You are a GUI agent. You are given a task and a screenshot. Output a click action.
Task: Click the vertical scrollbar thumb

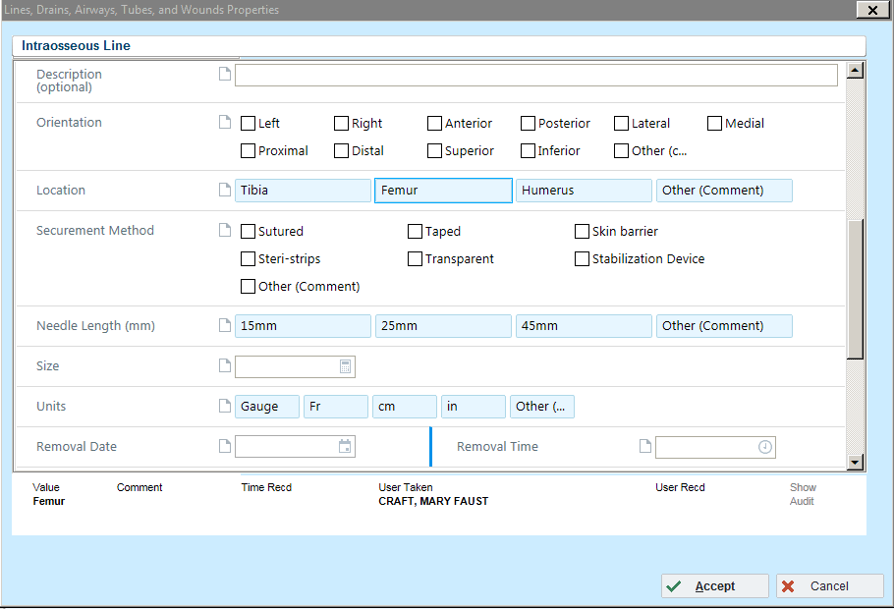855,289
